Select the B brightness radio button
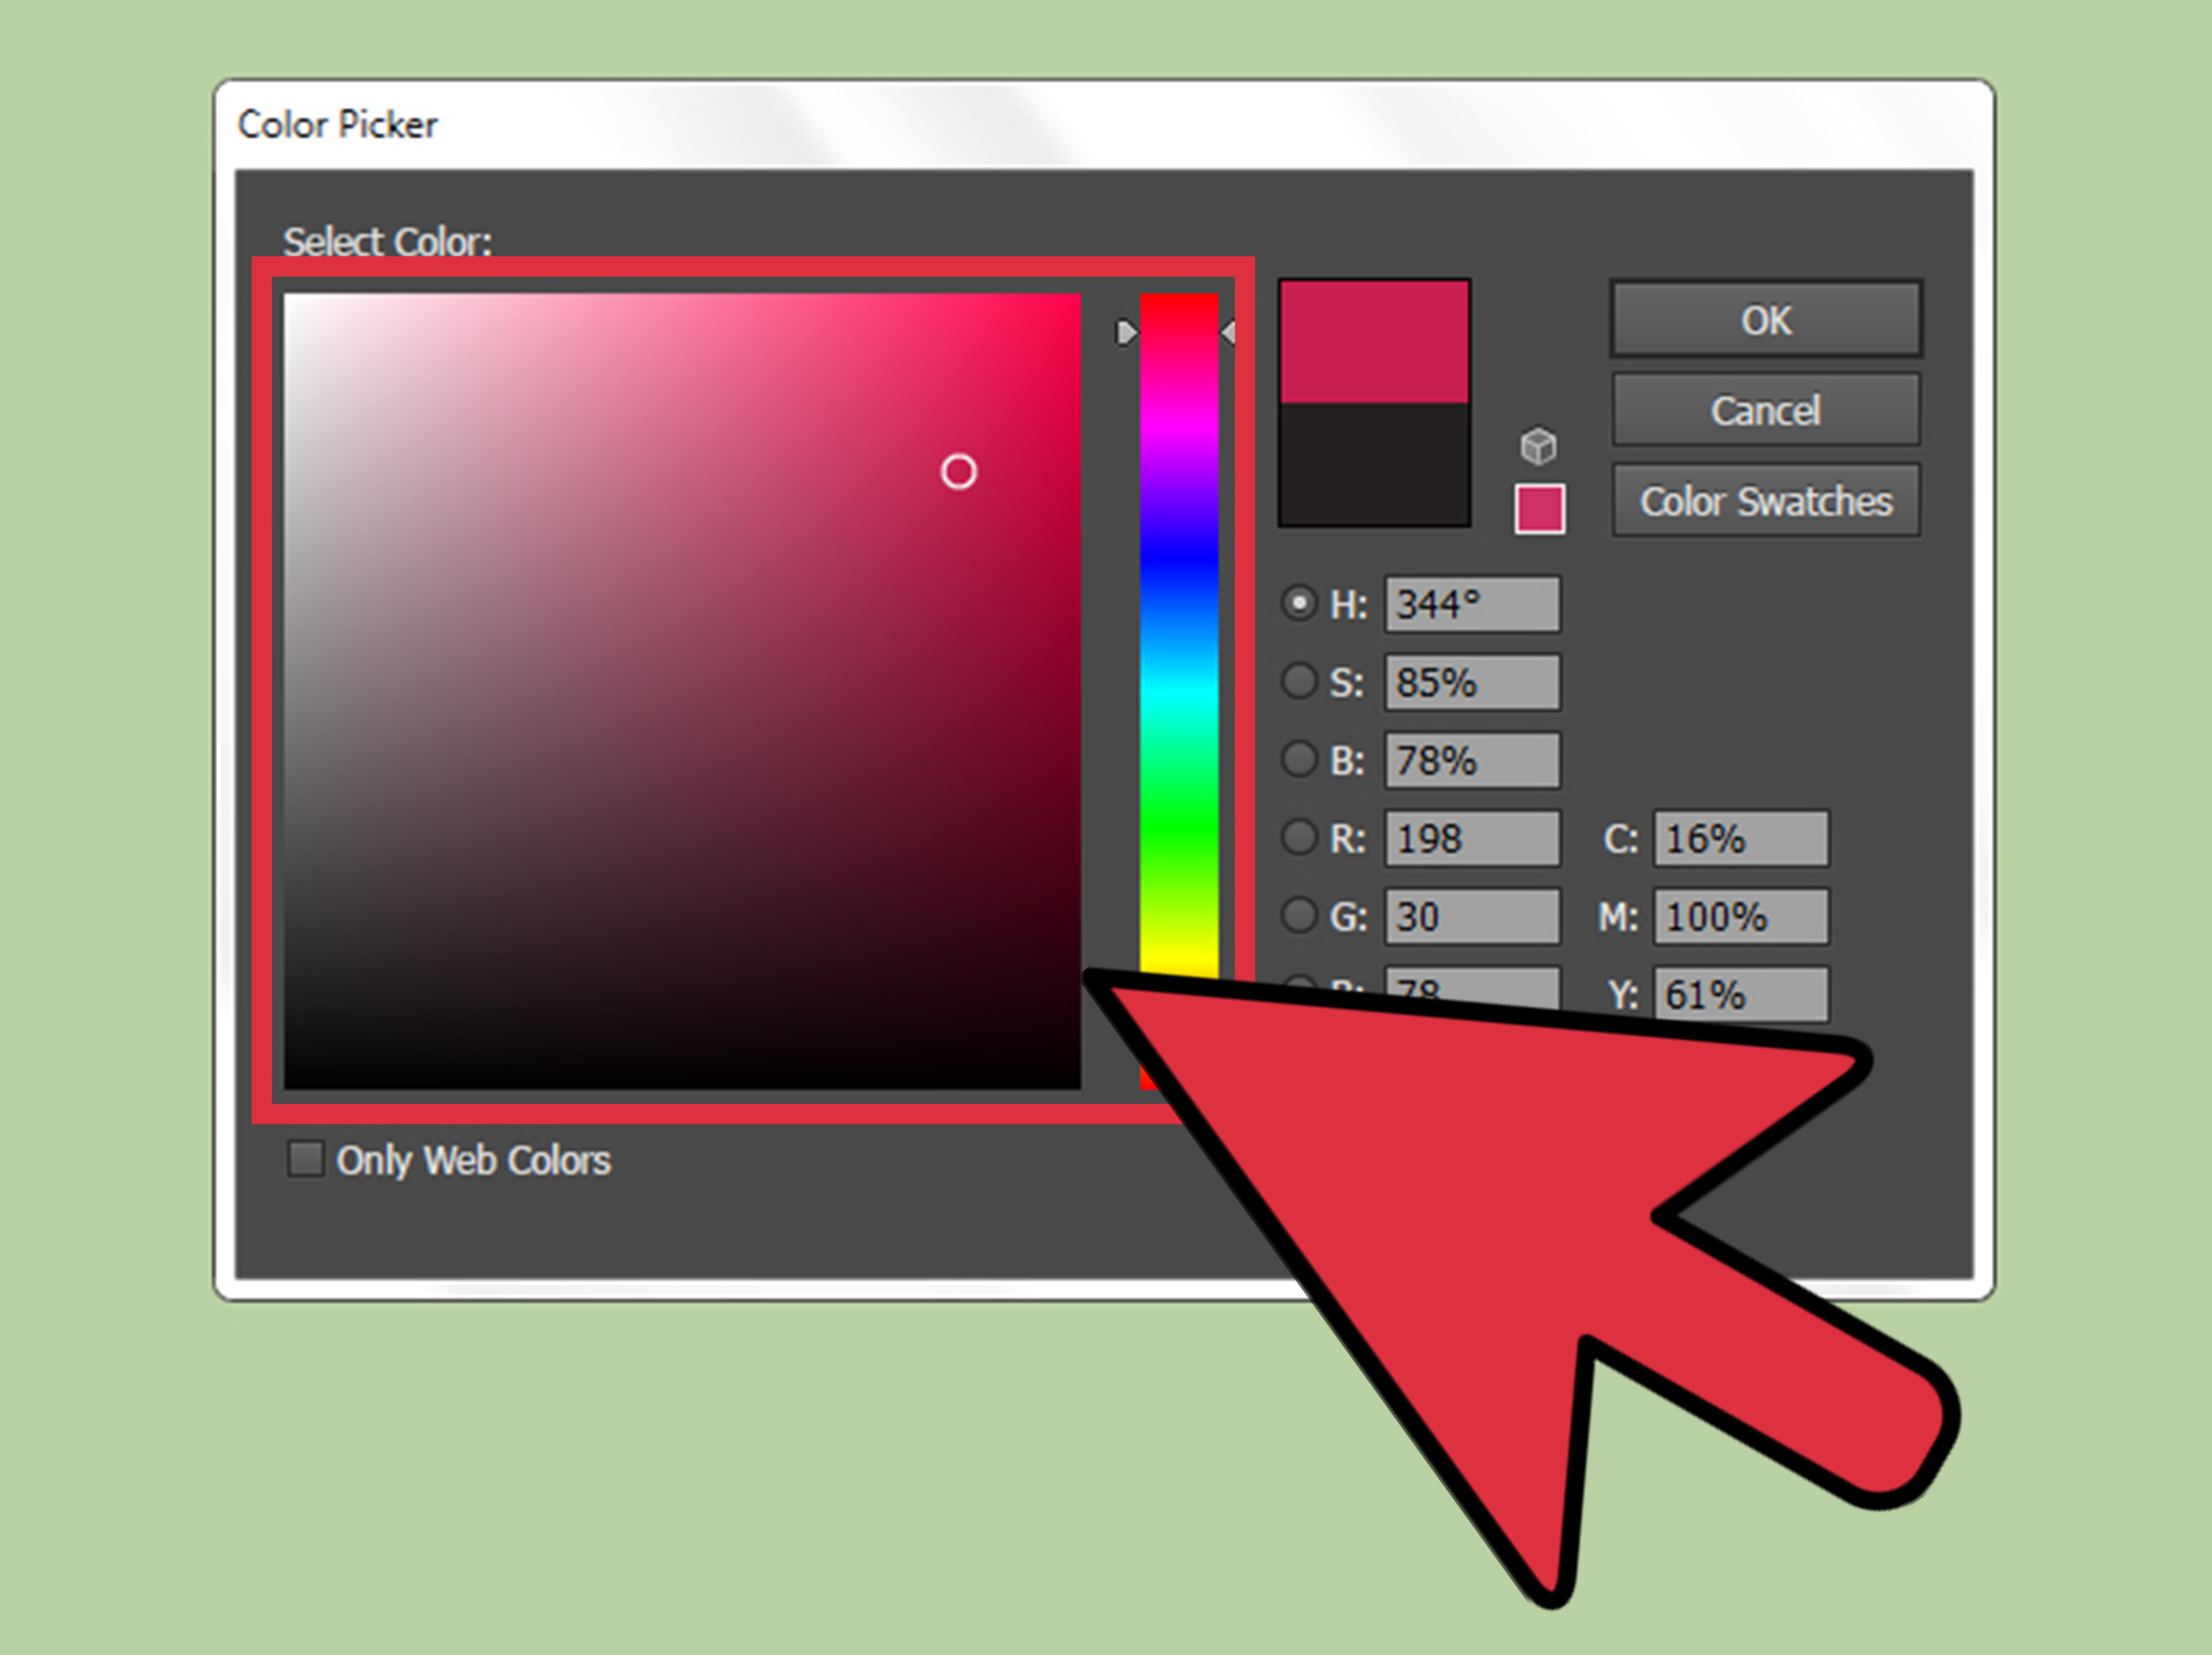Viewport: 2212px width, 1655px height. [x=1298, y=759]
